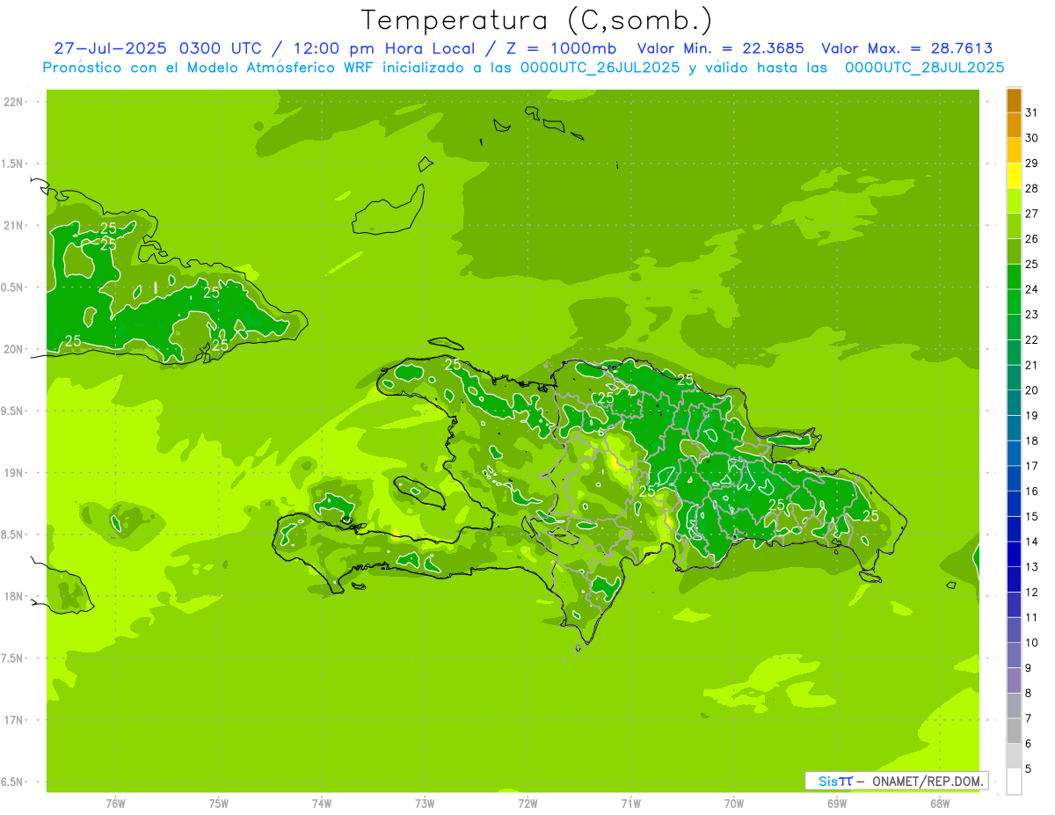1055x815 pixels.
Task: Click the '31' colorbar label
Action: [x=1031, y=113]
